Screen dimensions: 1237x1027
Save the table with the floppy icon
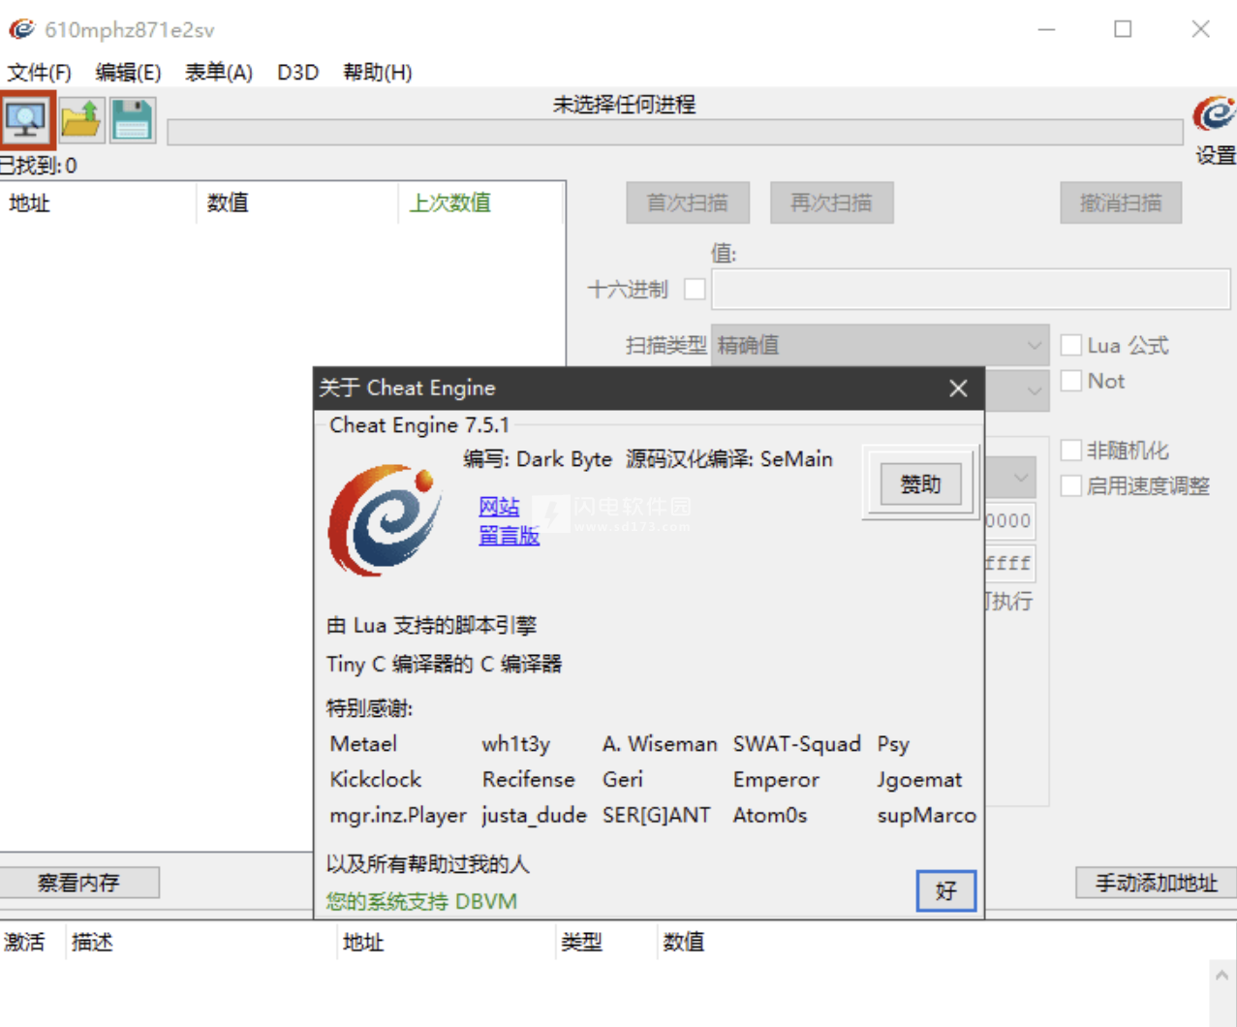coord(132,119)
